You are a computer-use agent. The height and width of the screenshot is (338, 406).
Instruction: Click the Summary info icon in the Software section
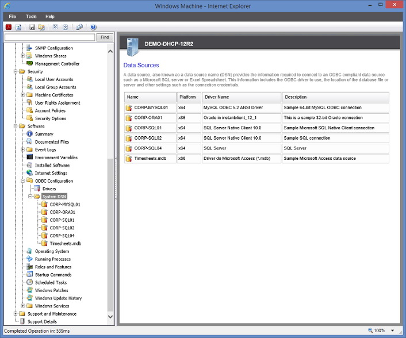click(x=30, y=134)
